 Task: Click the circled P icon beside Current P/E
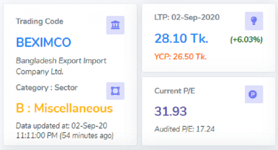(254, 94)
